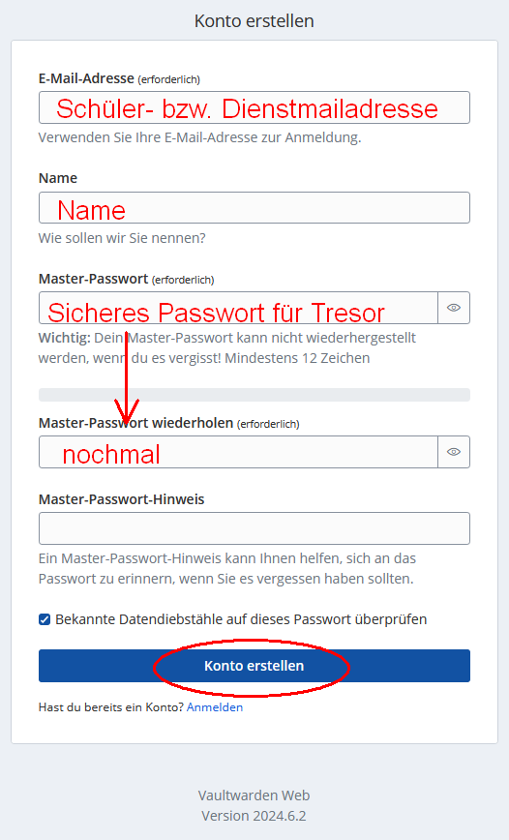Click the Master-Passwort (erforderlich) label

126,279
